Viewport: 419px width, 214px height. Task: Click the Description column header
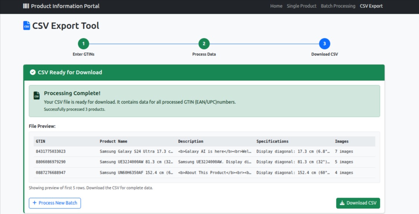(191, 141)
